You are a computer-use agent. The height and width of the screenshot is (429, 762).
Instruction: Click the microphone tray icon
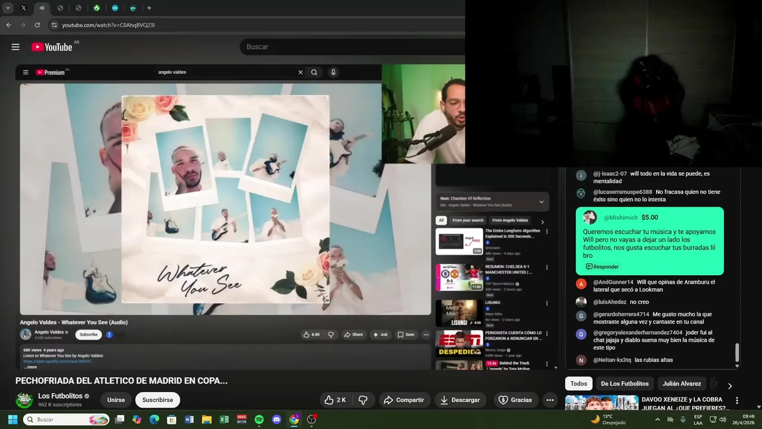pos(683,419)
